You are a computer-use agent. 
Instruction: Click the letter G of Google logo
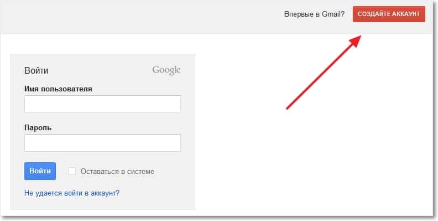[155, 70]
